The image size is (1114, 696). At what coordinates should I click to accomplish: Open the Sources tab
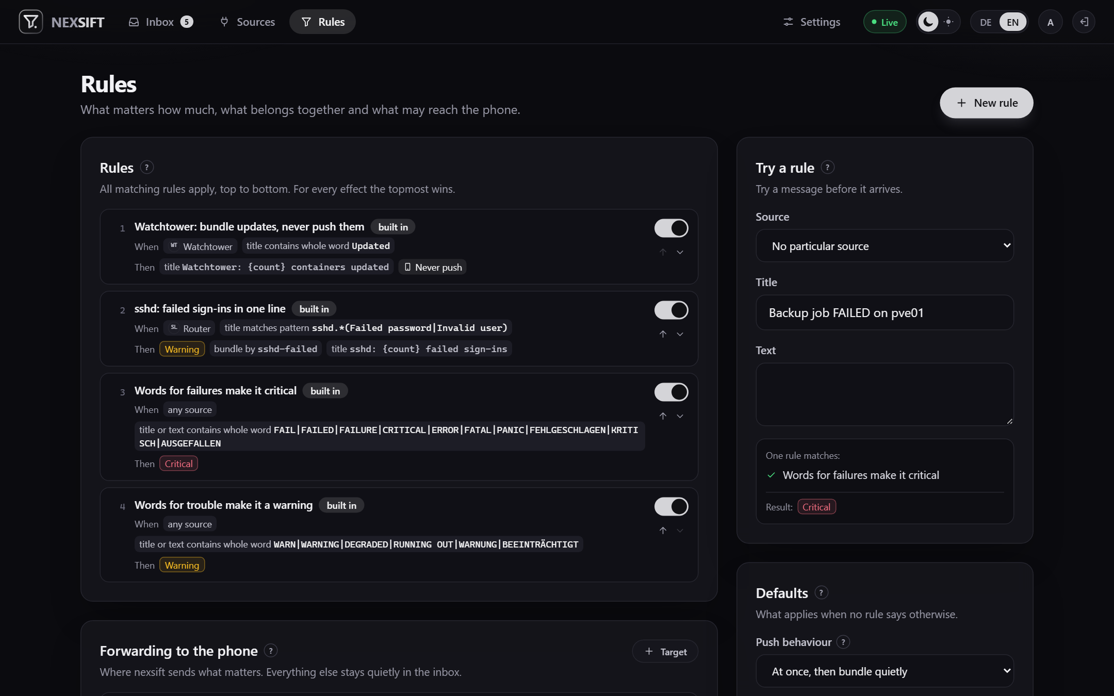[247, 22]
